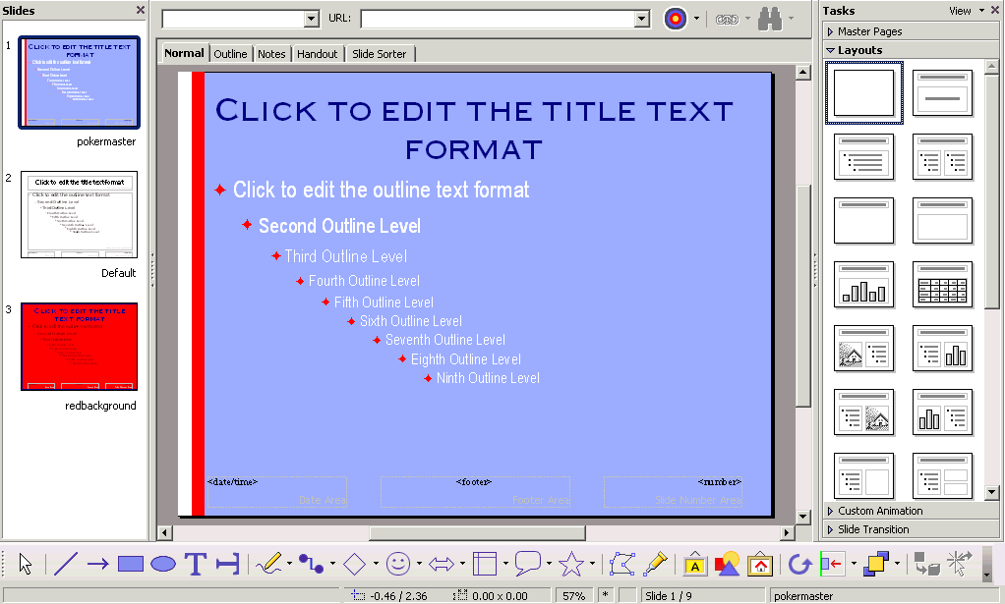
Task: Select the redbackground slide thumbnail
Action: tap(80, 346)
